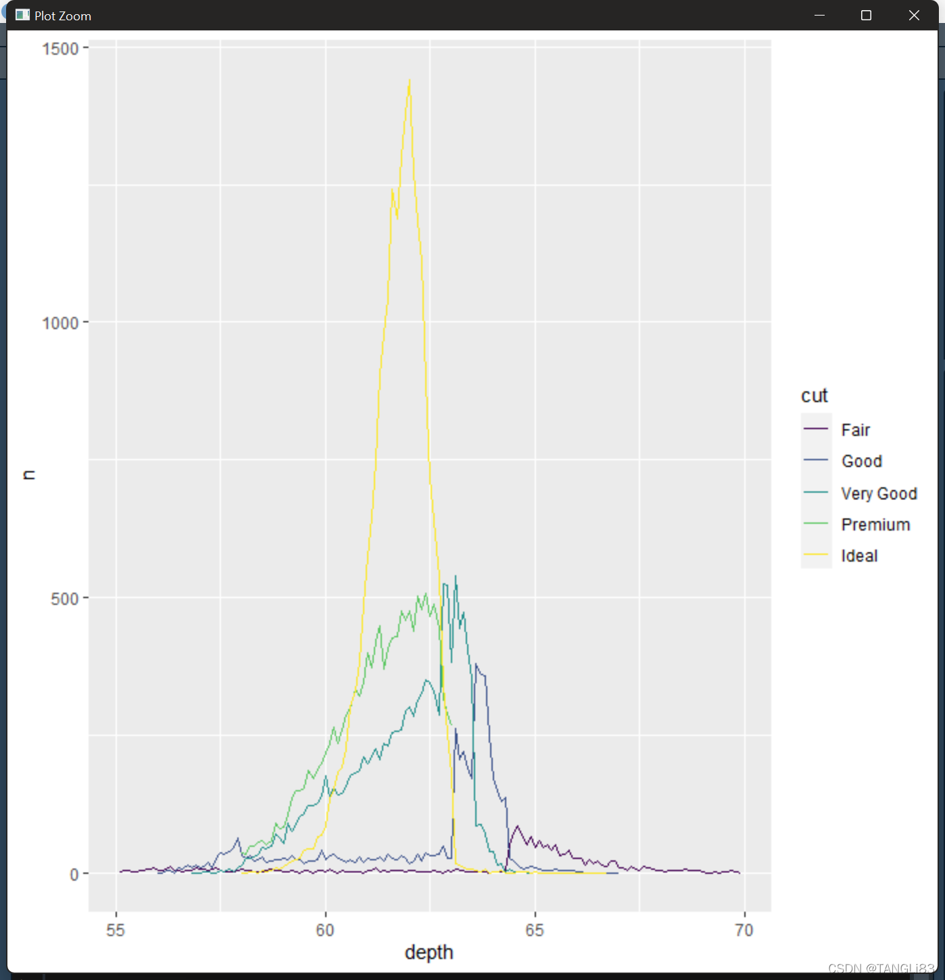945x980 pixels.
Task: Select the 'Very Good' legend label
Action: [x=879, y=493]
